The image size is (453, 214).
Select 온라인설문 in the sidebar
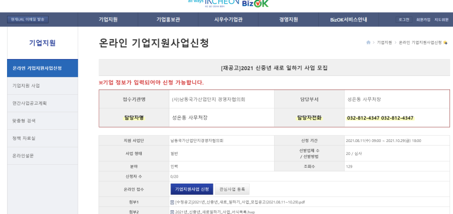pos(42,156)
